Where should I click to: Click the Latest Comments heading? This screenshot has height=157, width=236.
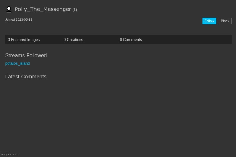coord(26,77)
